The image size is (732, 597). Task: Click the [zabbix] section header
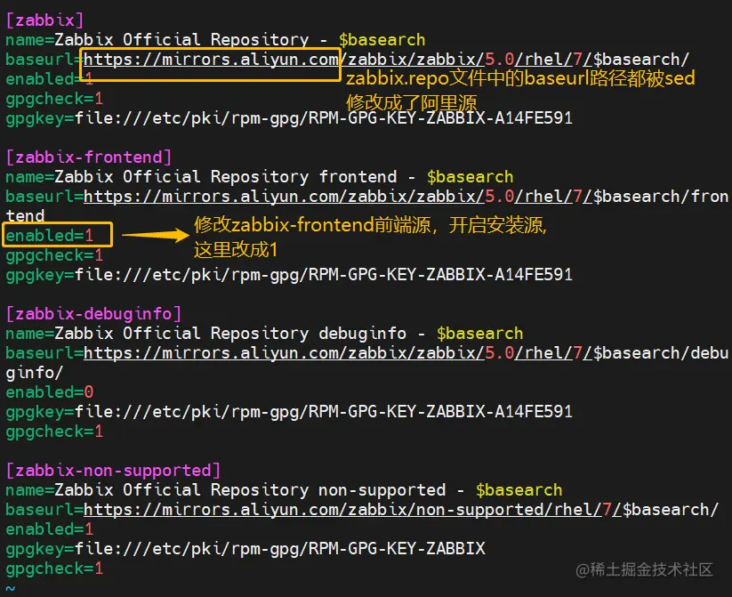click(44, 20)
